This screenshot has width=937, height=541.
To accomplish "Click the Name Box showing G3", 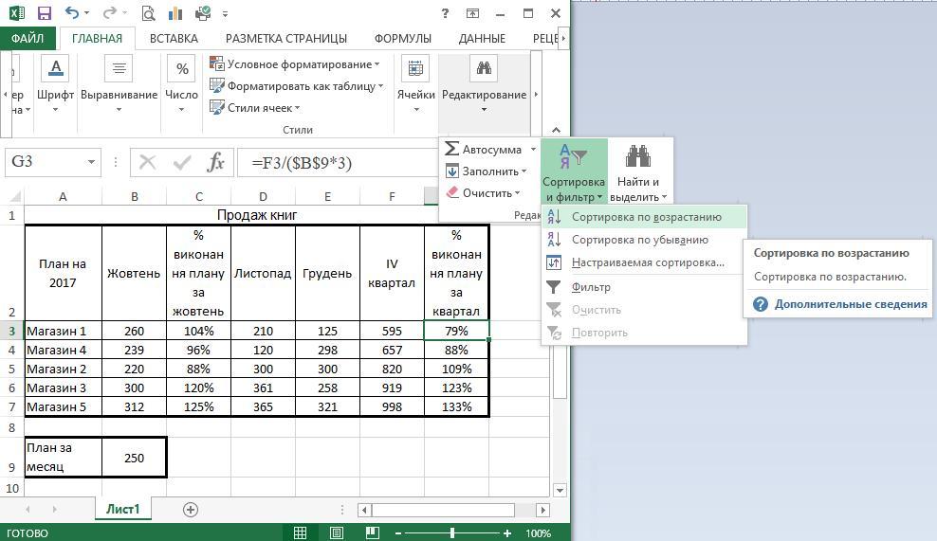I will pyautogui.click(x=45, y=162).
